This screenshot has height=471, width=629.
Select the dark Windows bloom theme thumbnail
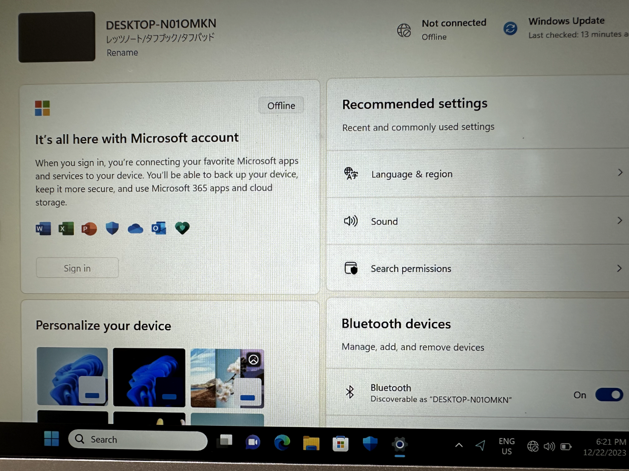tap(149, 377)
